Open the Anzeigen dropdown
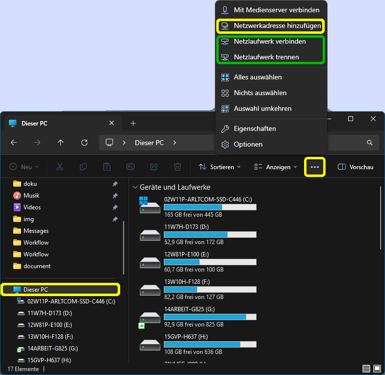 276,167
